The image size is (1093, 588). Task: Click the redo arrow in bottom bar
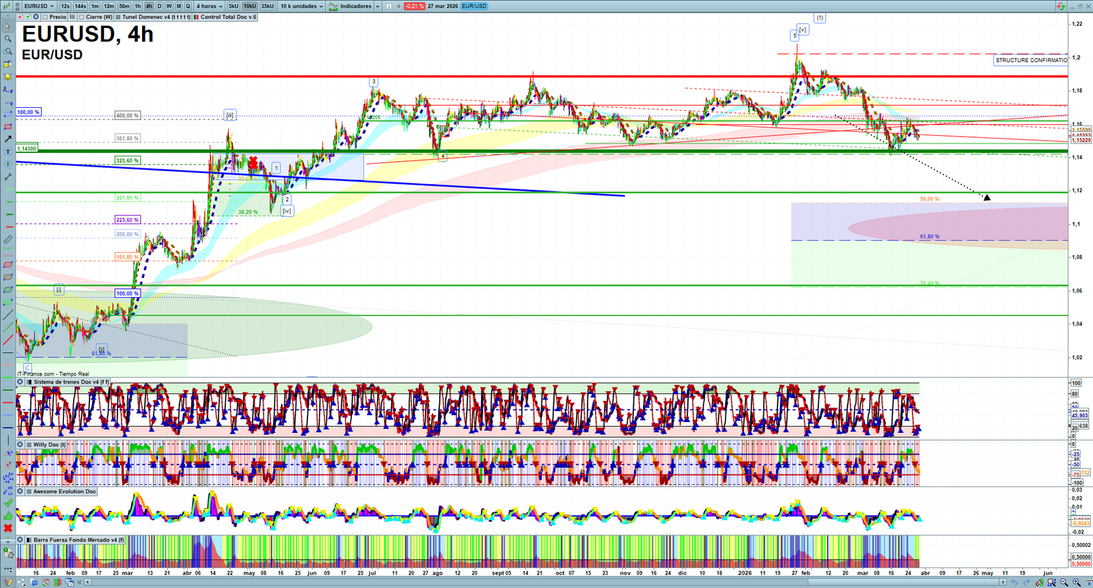(x=1027, y=583)
